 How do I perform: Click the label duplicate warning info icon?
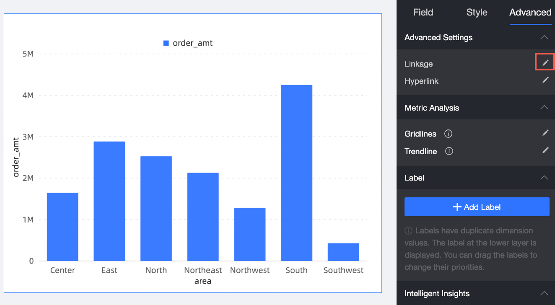coord(408,231)
